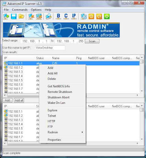Choose Explore in the context menu
The image size is (146, 158).
coord(62,110)
